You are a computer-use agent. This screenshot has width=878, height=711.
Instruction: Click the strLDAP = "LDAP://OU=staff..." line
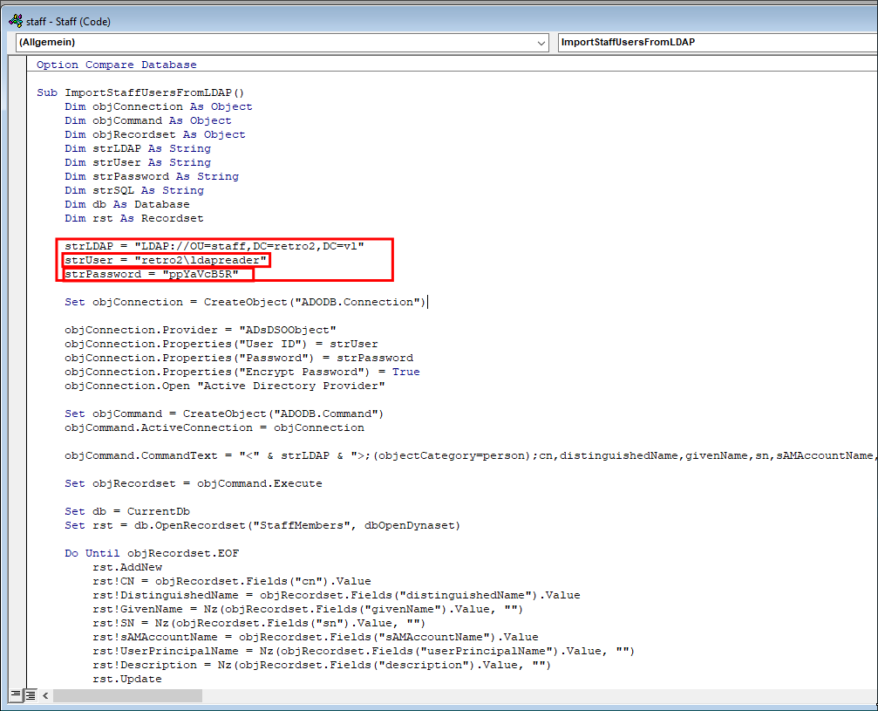[214, 246]
